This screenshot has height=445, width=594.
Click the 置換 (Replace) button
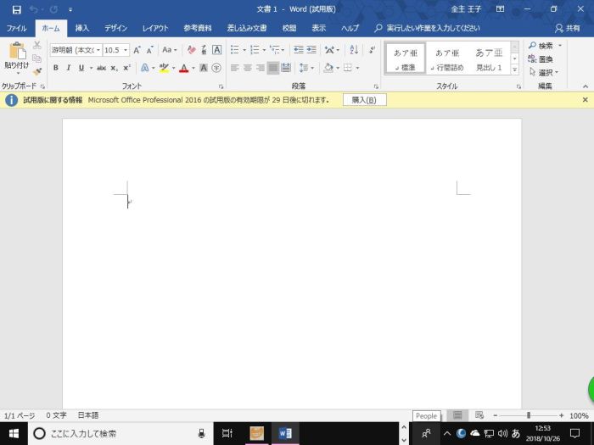545,59
